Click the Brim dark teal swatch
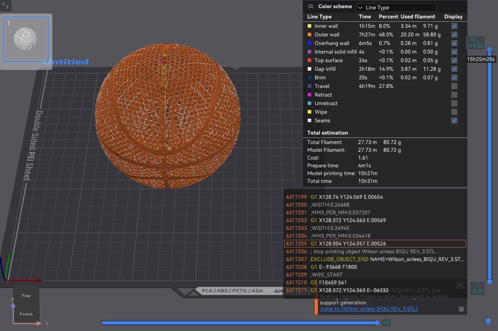 pyautogui.click(x=309, y=77)
